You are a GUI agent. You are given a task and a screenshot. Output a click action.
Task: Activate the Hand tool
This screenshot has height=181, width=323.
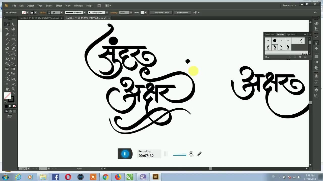(x=7, y=89)
